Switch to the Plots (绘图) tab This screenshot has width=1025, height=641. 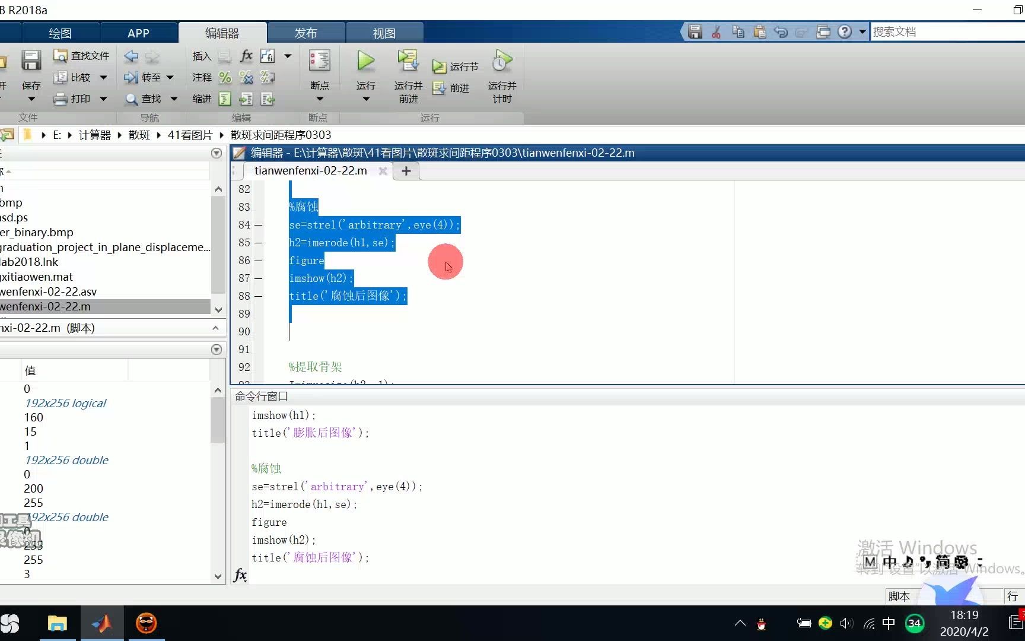click(x=60, y=33)
